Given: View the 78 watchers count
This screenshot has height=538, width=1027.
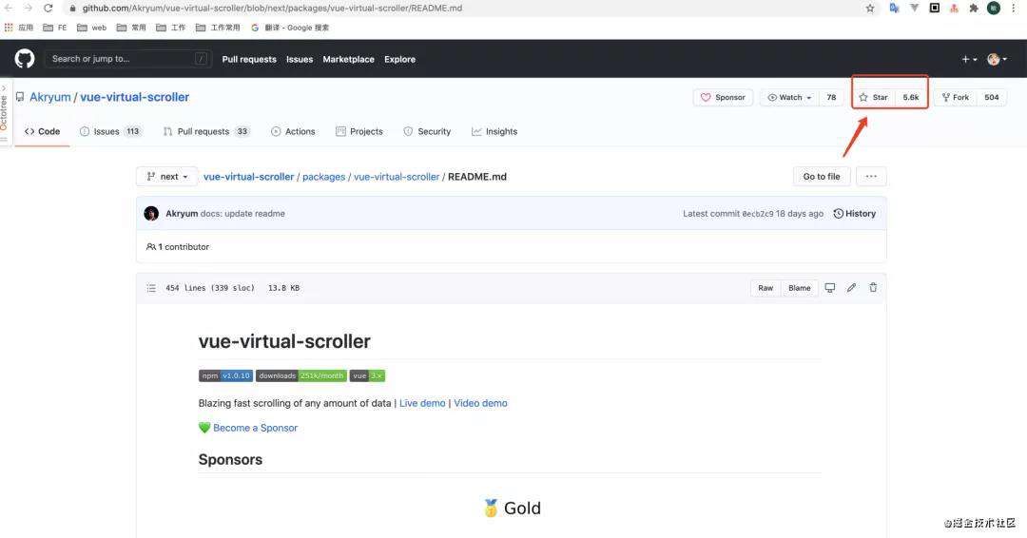Looking at the screenshot, I should 831,98.
